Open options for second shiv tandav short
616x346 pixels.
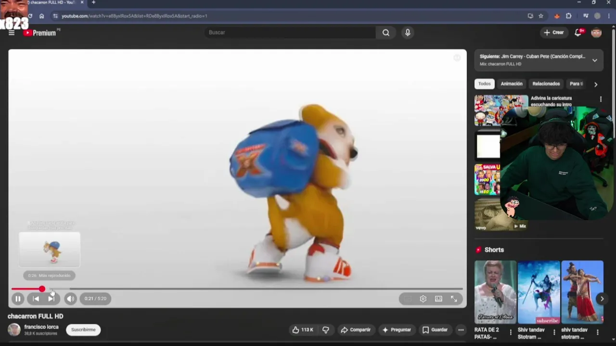tap(597, 332)
